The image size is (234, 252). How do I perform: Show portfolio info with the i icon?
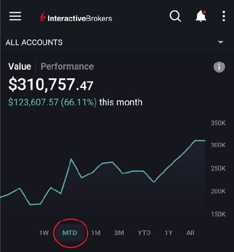point(219,67)
